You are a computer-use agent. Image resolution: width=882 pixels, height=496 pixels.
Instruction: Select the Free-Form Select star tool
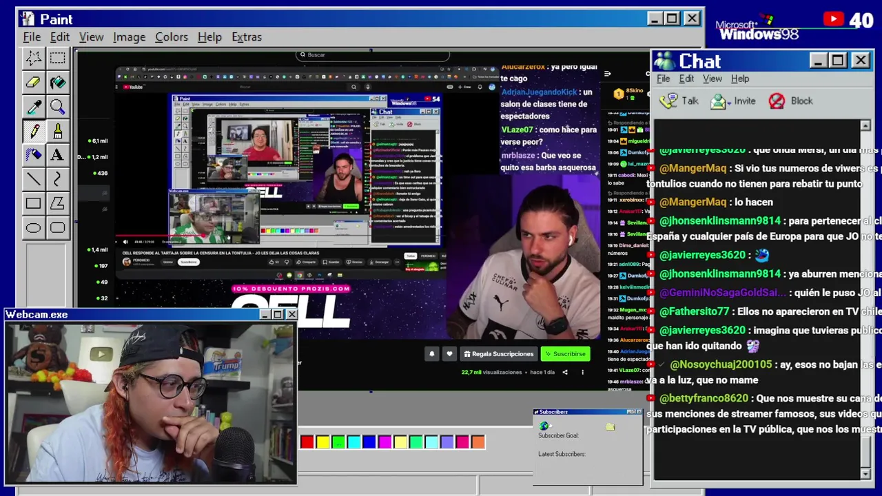point(33,58)
